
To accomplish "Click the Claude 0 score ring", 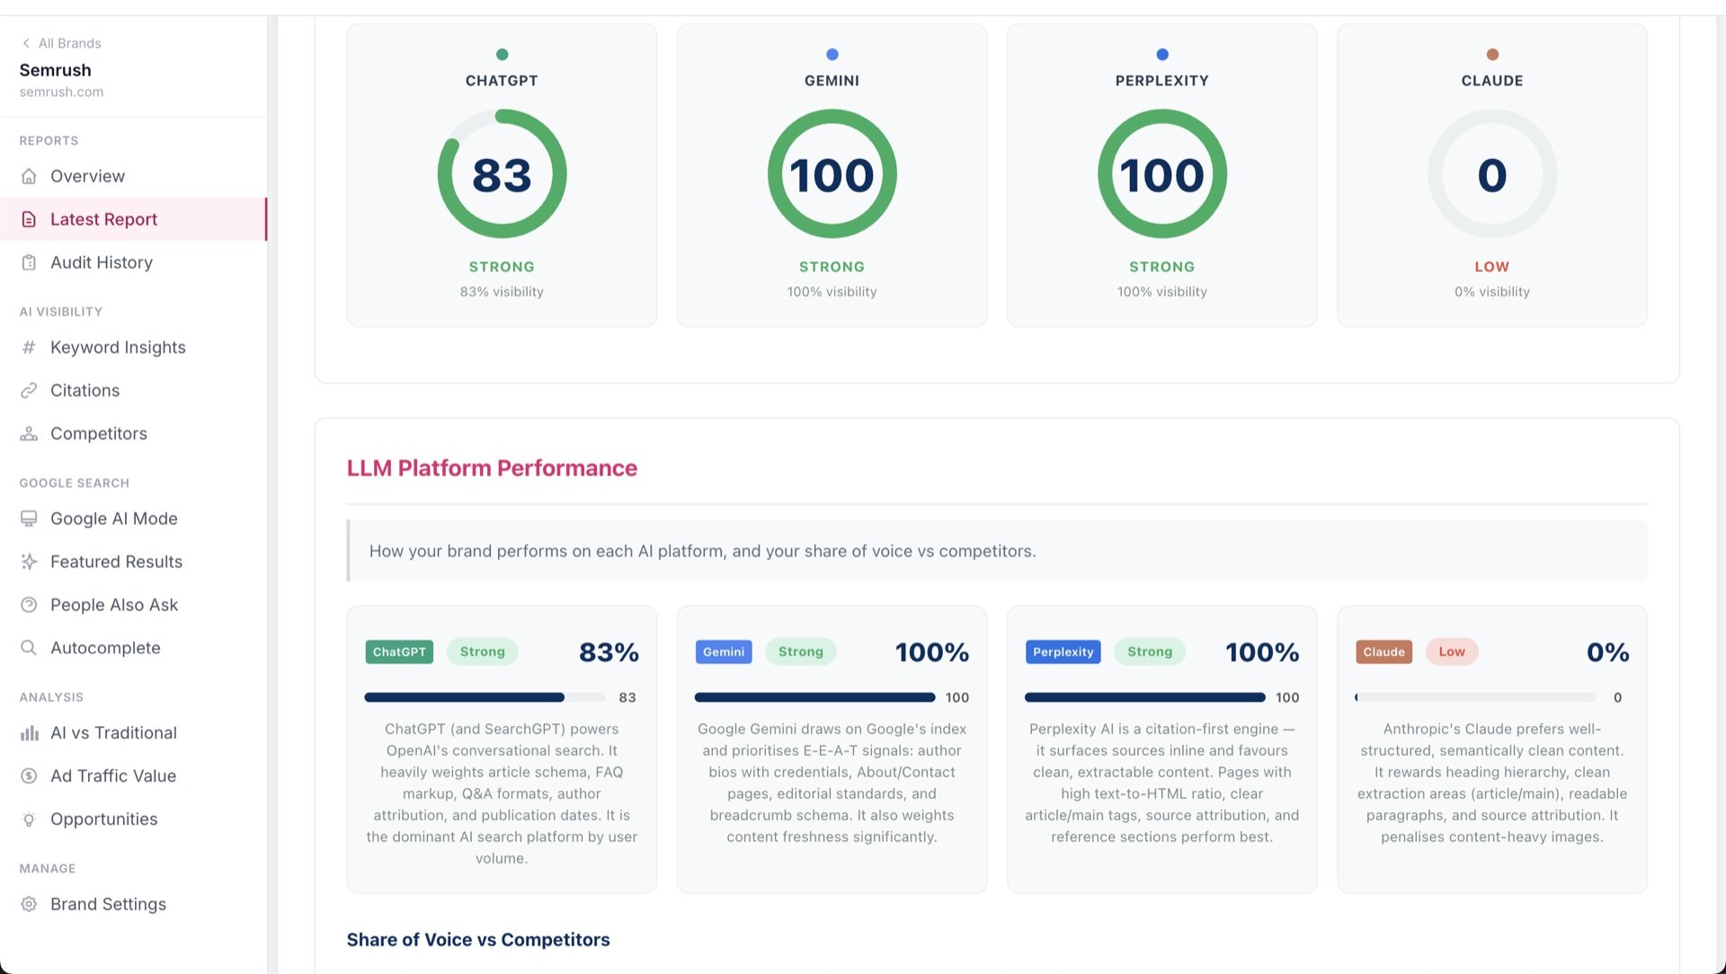I will pos(1492,173).
